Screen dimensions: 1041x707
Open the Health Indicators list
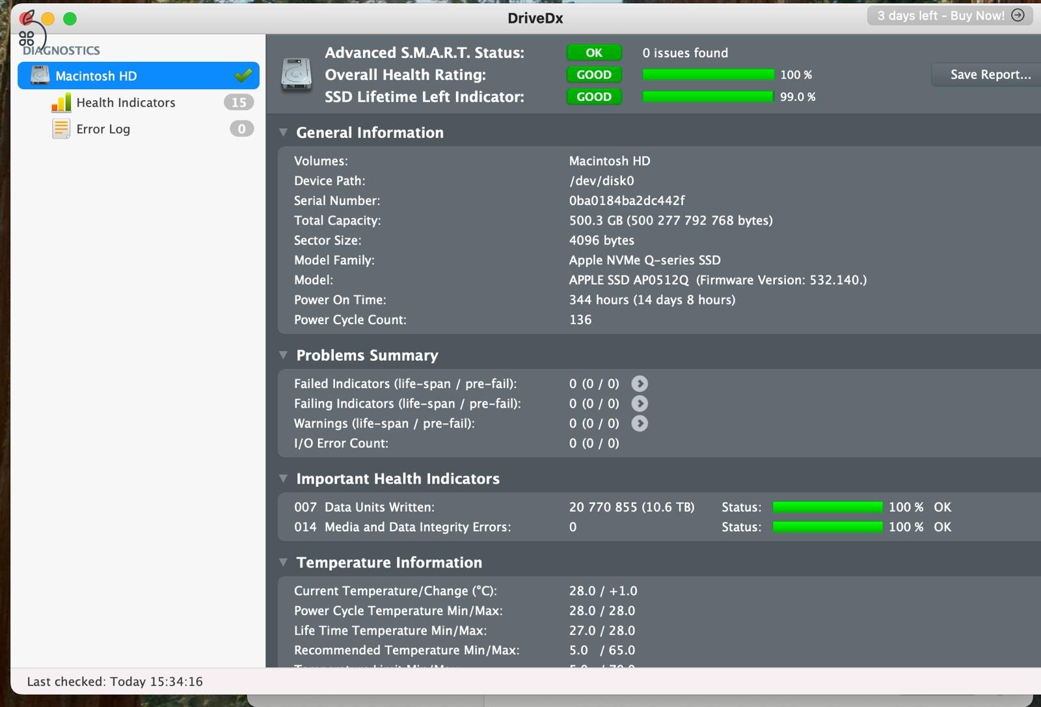click(x=126, y=102)
